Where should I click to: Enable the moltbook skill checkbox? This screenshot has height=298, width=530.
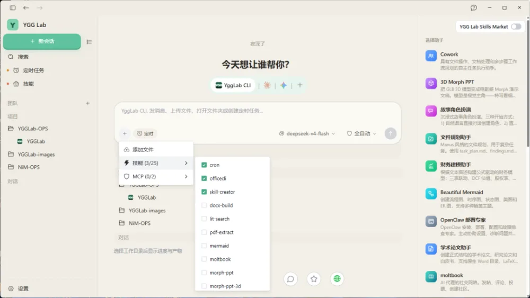204,259
